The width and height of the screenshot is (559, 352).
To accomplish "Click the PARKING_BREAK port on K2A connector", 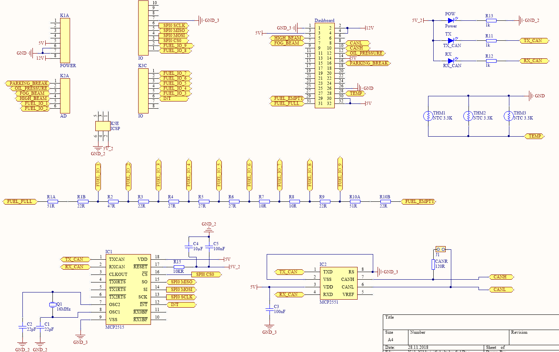I will pos(28,84).
